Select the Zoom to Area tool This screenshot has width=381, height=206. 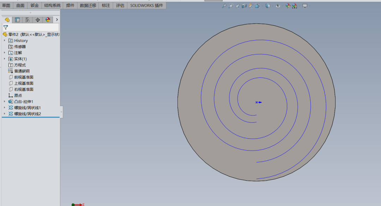[231, 6]
